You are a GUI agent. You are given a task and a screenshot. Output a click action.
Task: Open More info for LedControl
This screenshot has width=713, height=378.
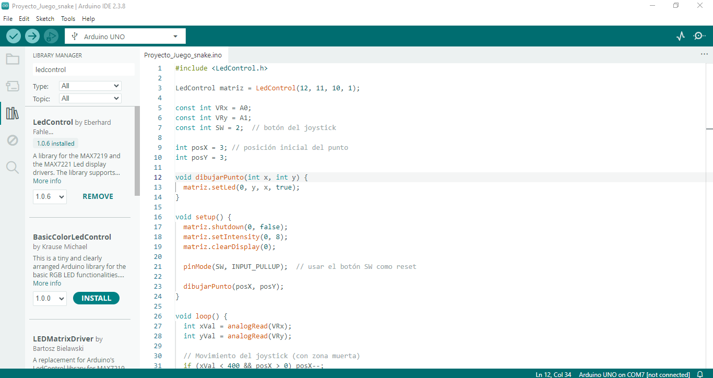(x=47, y=181)
